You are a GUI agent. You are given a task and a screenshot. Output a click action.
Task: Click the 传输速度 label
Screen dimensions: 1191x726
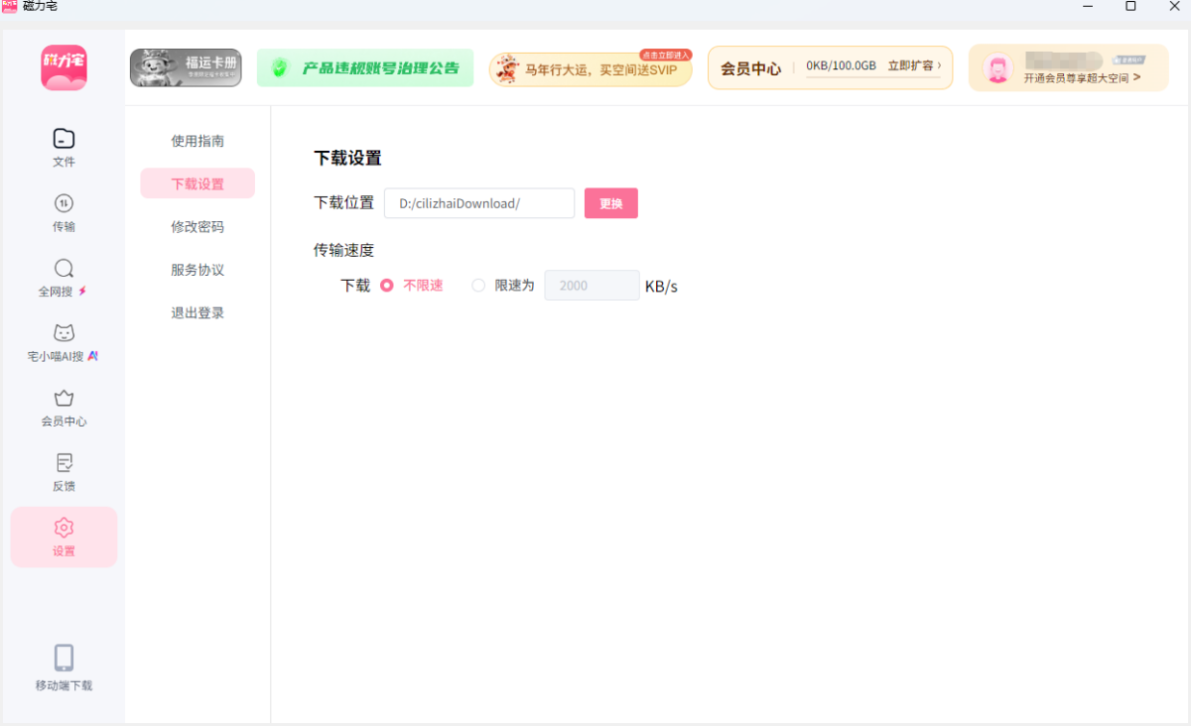point(343,250)
